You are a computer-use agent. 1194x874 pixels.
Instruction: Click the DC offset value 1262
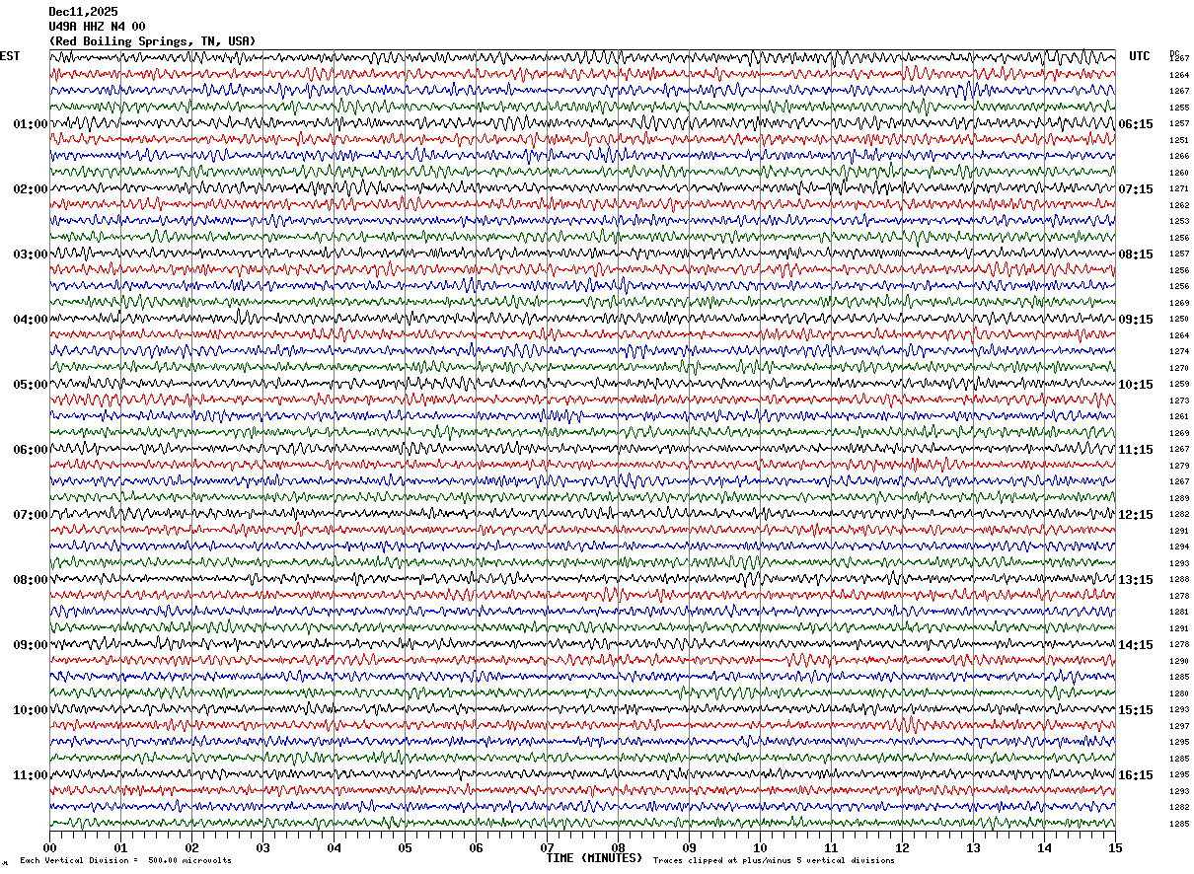tap(1179, 205)
